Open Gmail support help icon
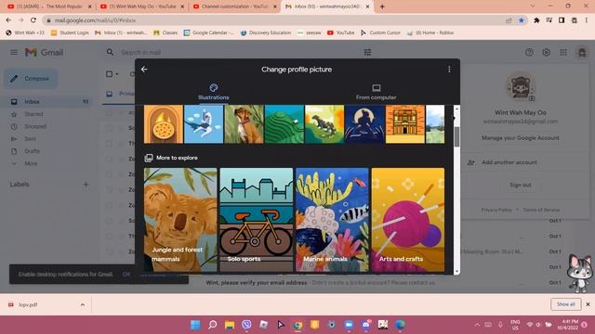This screenshot has width=595, height=334. tap(529, 52)
